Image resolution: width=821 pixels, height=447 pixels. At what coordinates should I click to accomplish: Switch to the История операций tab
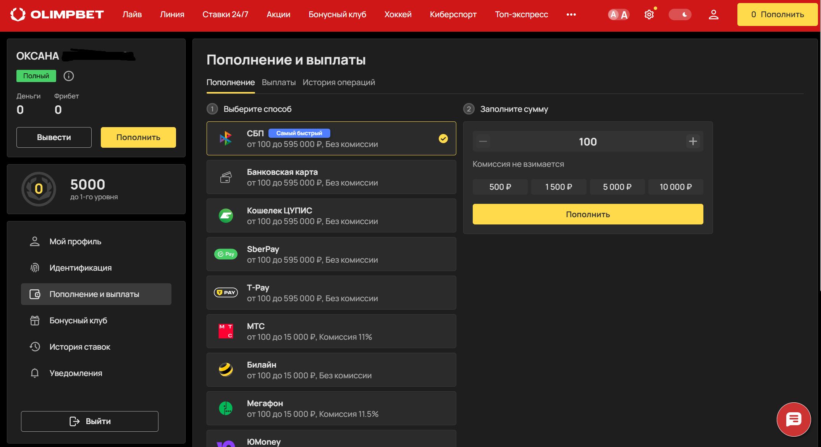tap(339, 82)
